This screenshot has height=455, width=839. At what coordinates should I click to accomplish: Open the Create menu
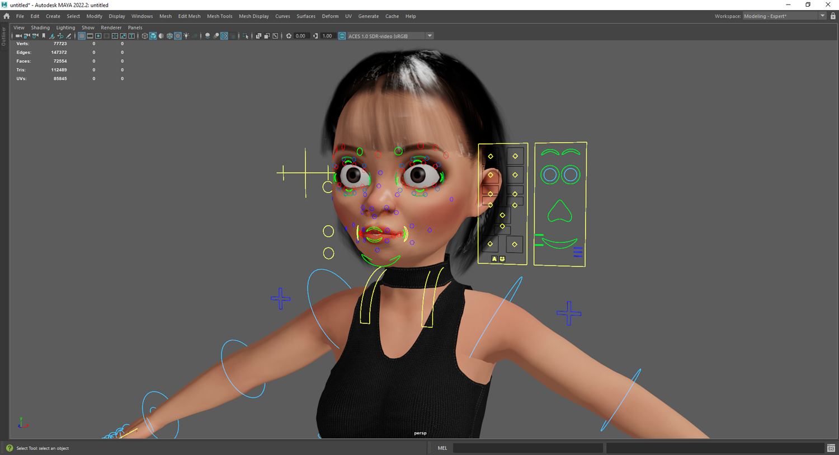[53, 16]
